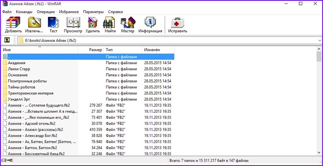Select file Азимов - Бессмертный бард.fb2
Screen dimensions: 323x166
tap(36, 154)
